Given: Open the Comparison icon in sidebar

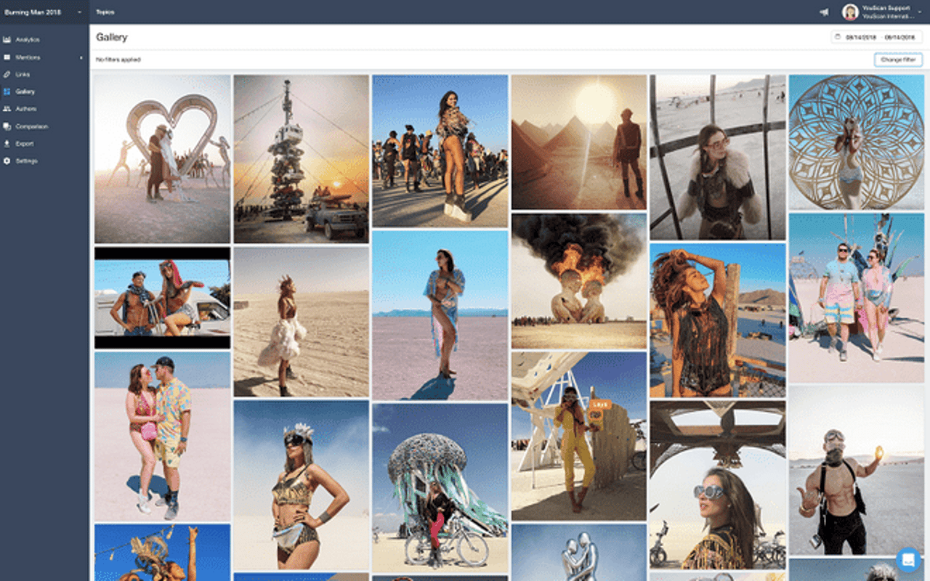Looking at the screenshot, I should (7, 126).
